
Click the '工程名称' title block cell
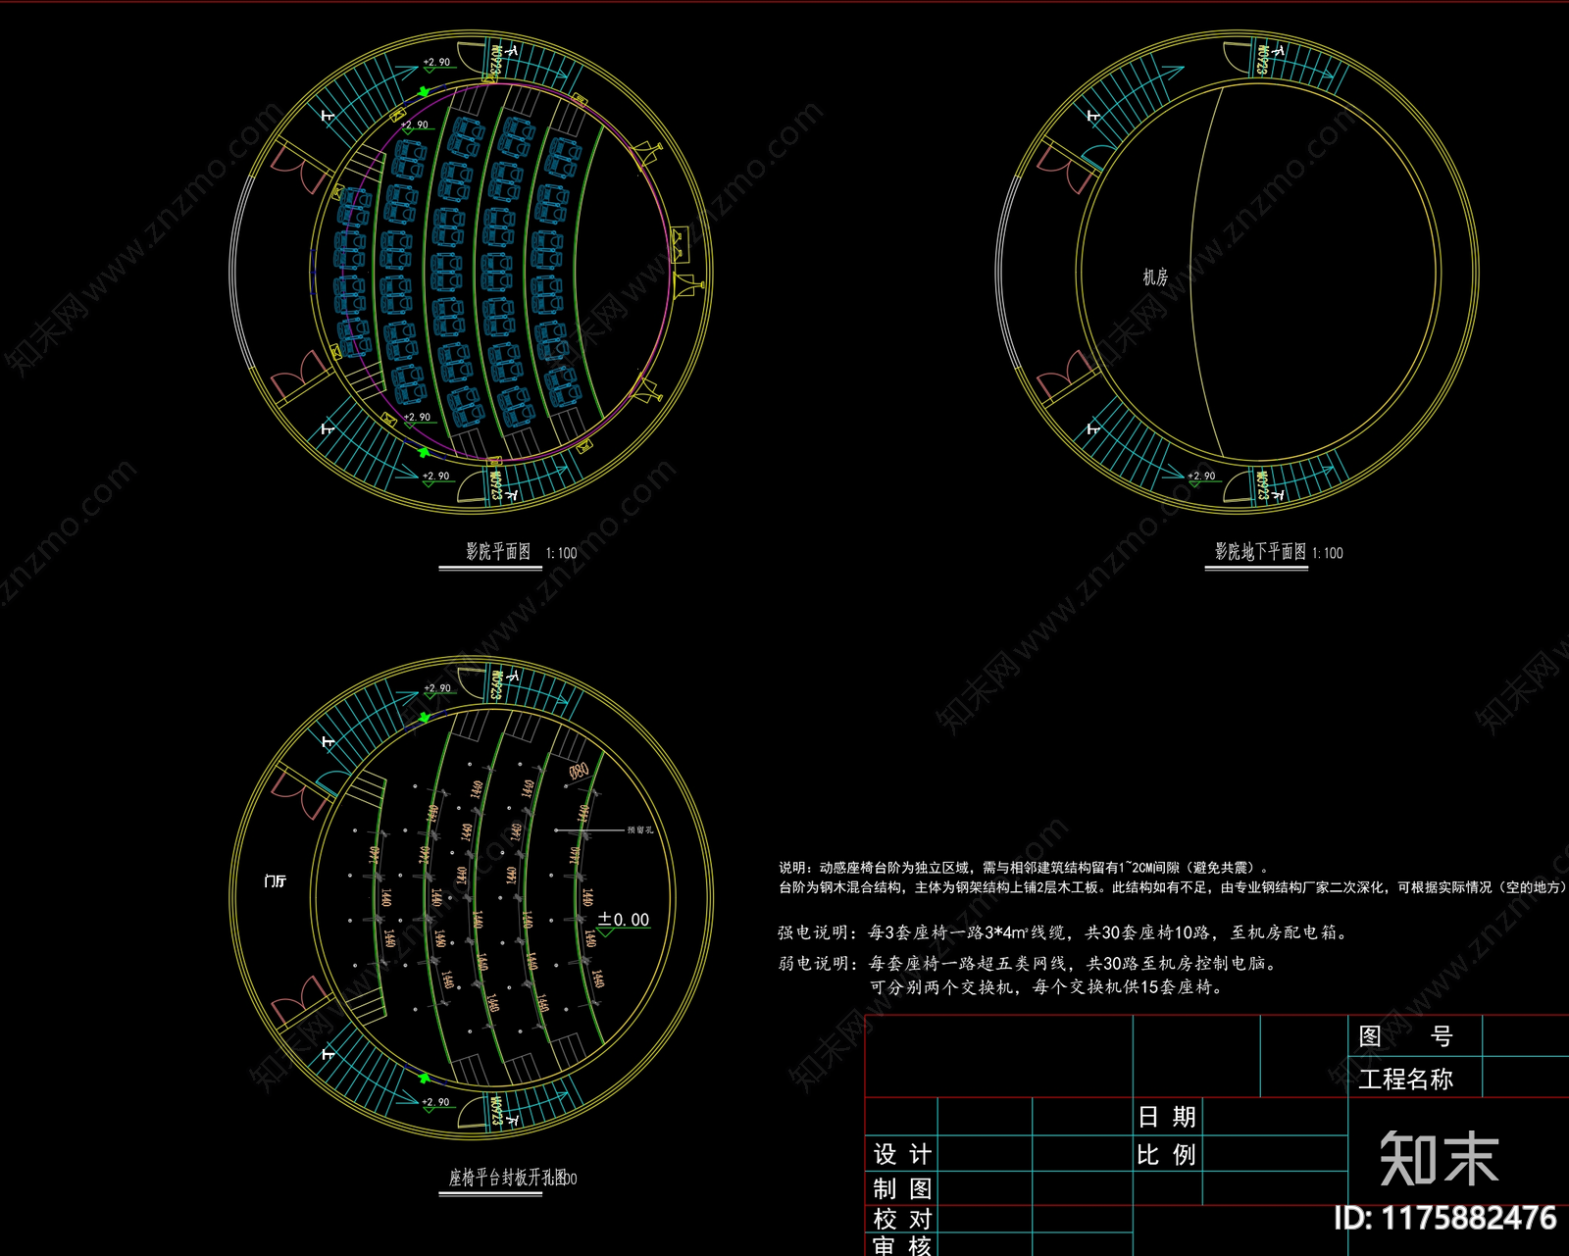click(1405, 1080)
